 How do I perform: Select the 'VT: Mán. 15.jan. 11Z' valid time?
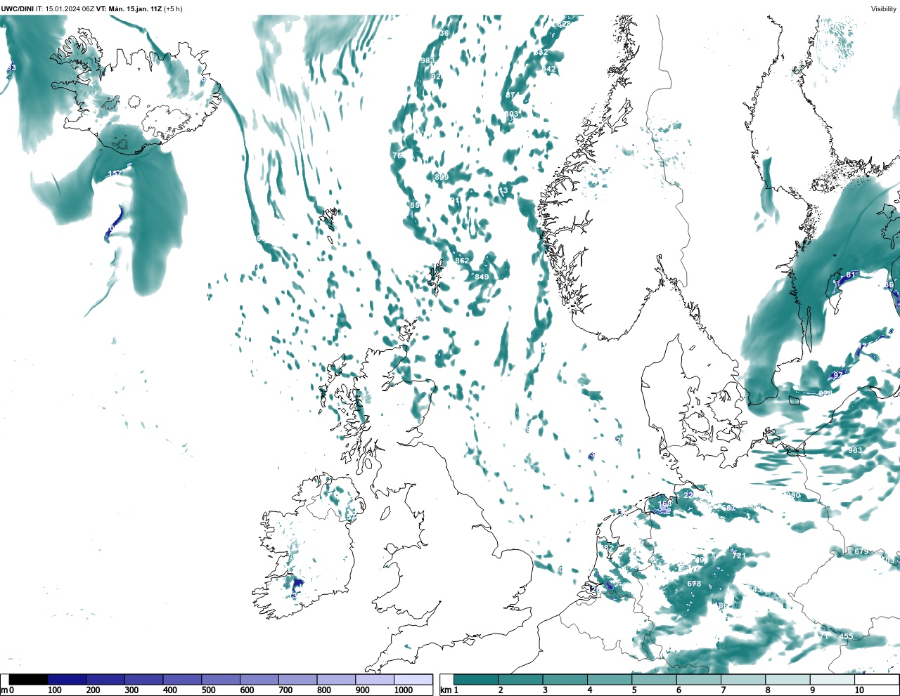tap(129, 9)
